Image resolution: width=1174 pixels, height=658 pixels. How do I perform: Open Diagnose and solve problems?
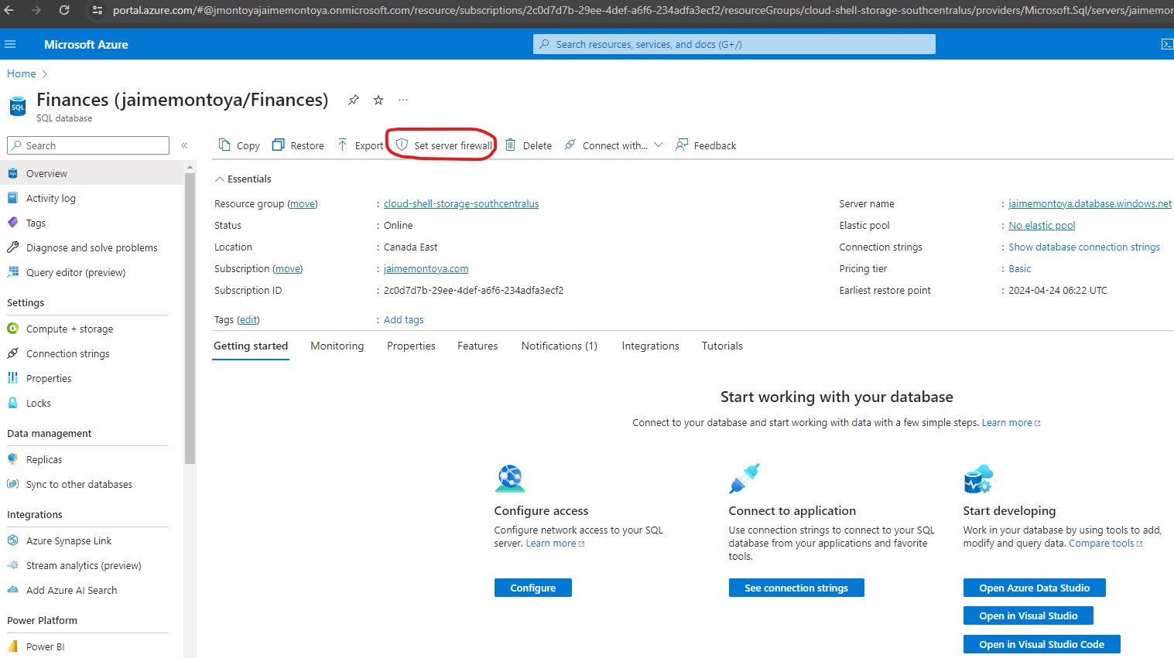92,247
